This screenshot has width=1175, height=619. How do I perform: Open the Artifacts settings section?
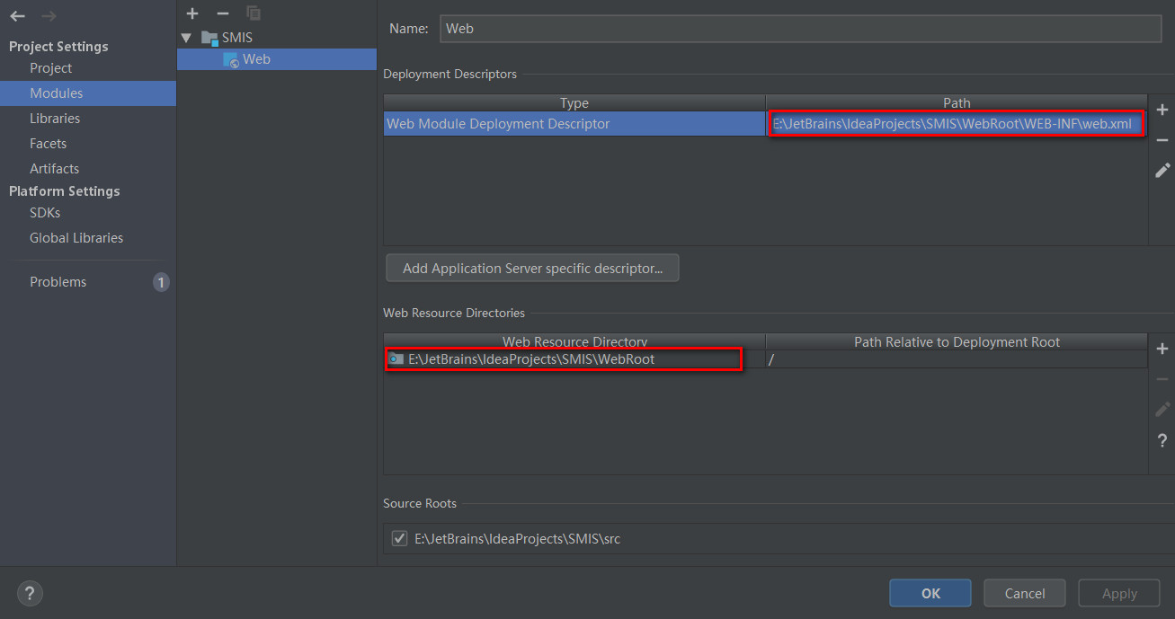[x=54, y=169]
